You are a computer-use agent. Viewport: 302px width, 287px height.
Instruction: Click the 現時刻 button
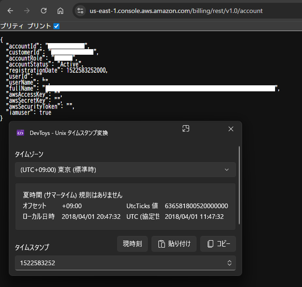pos(132,244)
